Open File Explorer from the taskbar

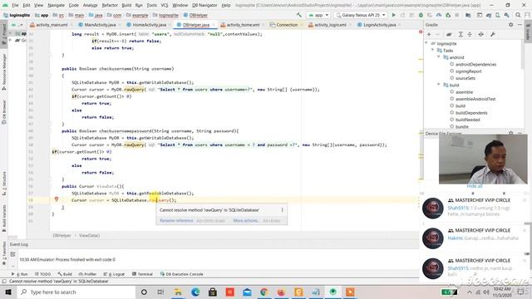coord(178,292)
